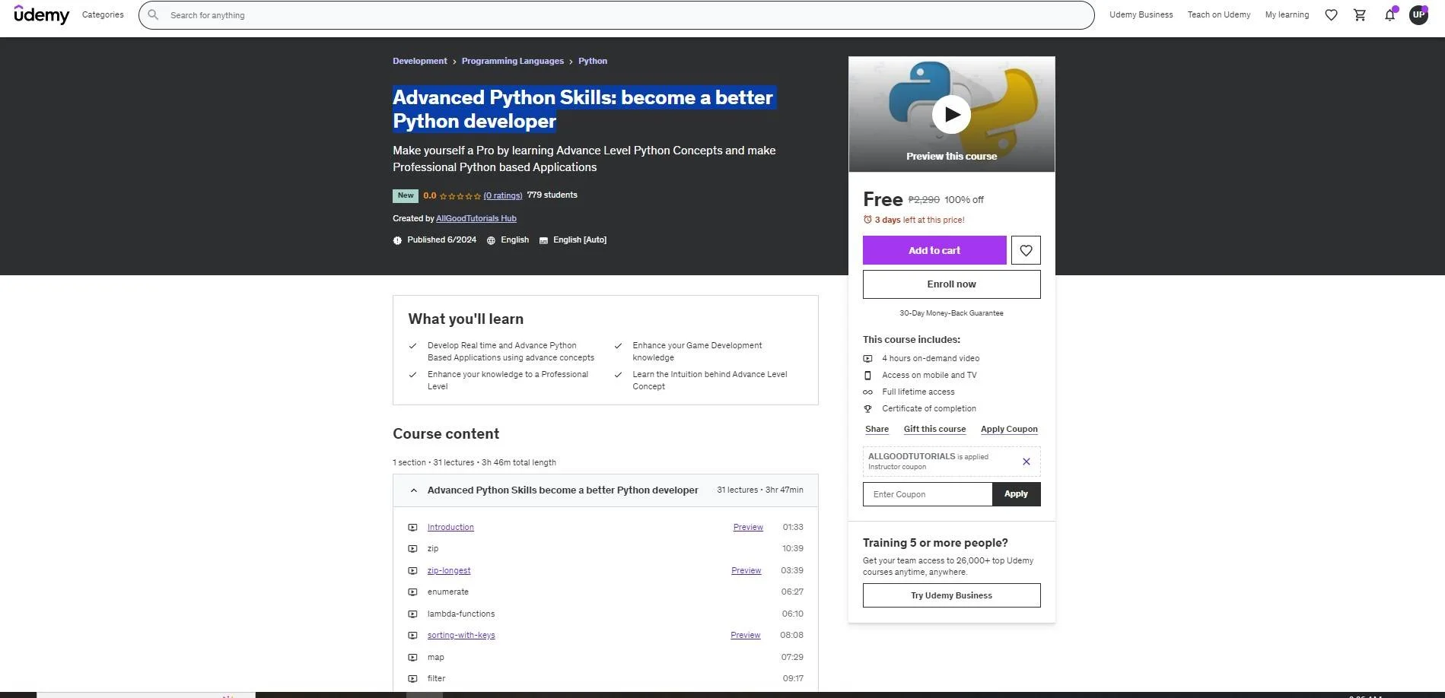1445x698 pixels.
Task: Click Apply Coupon link
Action: [x=1009, y=429]
